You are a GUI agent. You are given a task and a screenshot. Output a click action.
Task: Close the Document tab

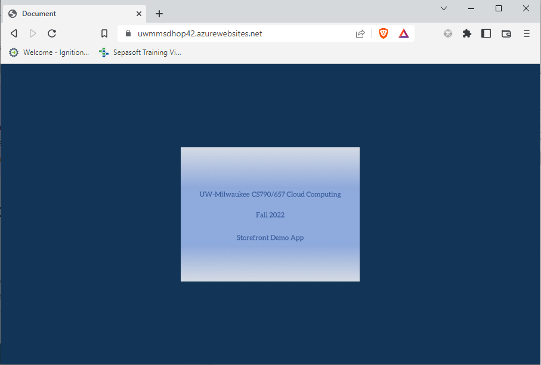point(139,14)
